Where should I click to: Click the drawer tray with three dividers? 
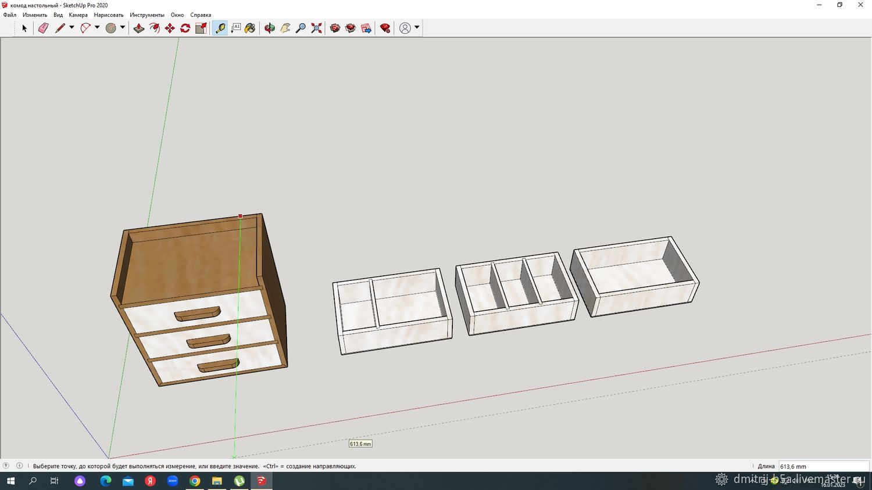(517, 293)
